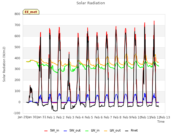Image resolution: width=182 pixels, height=136 pixels.
Task: Click the green LW_in legend swatch
Action: tap(87, 131)
